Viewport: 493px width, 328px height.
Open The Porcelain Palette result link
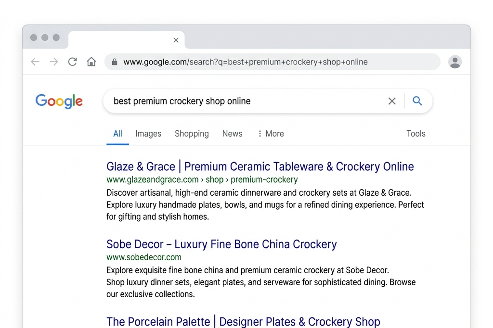coord(243,321)
